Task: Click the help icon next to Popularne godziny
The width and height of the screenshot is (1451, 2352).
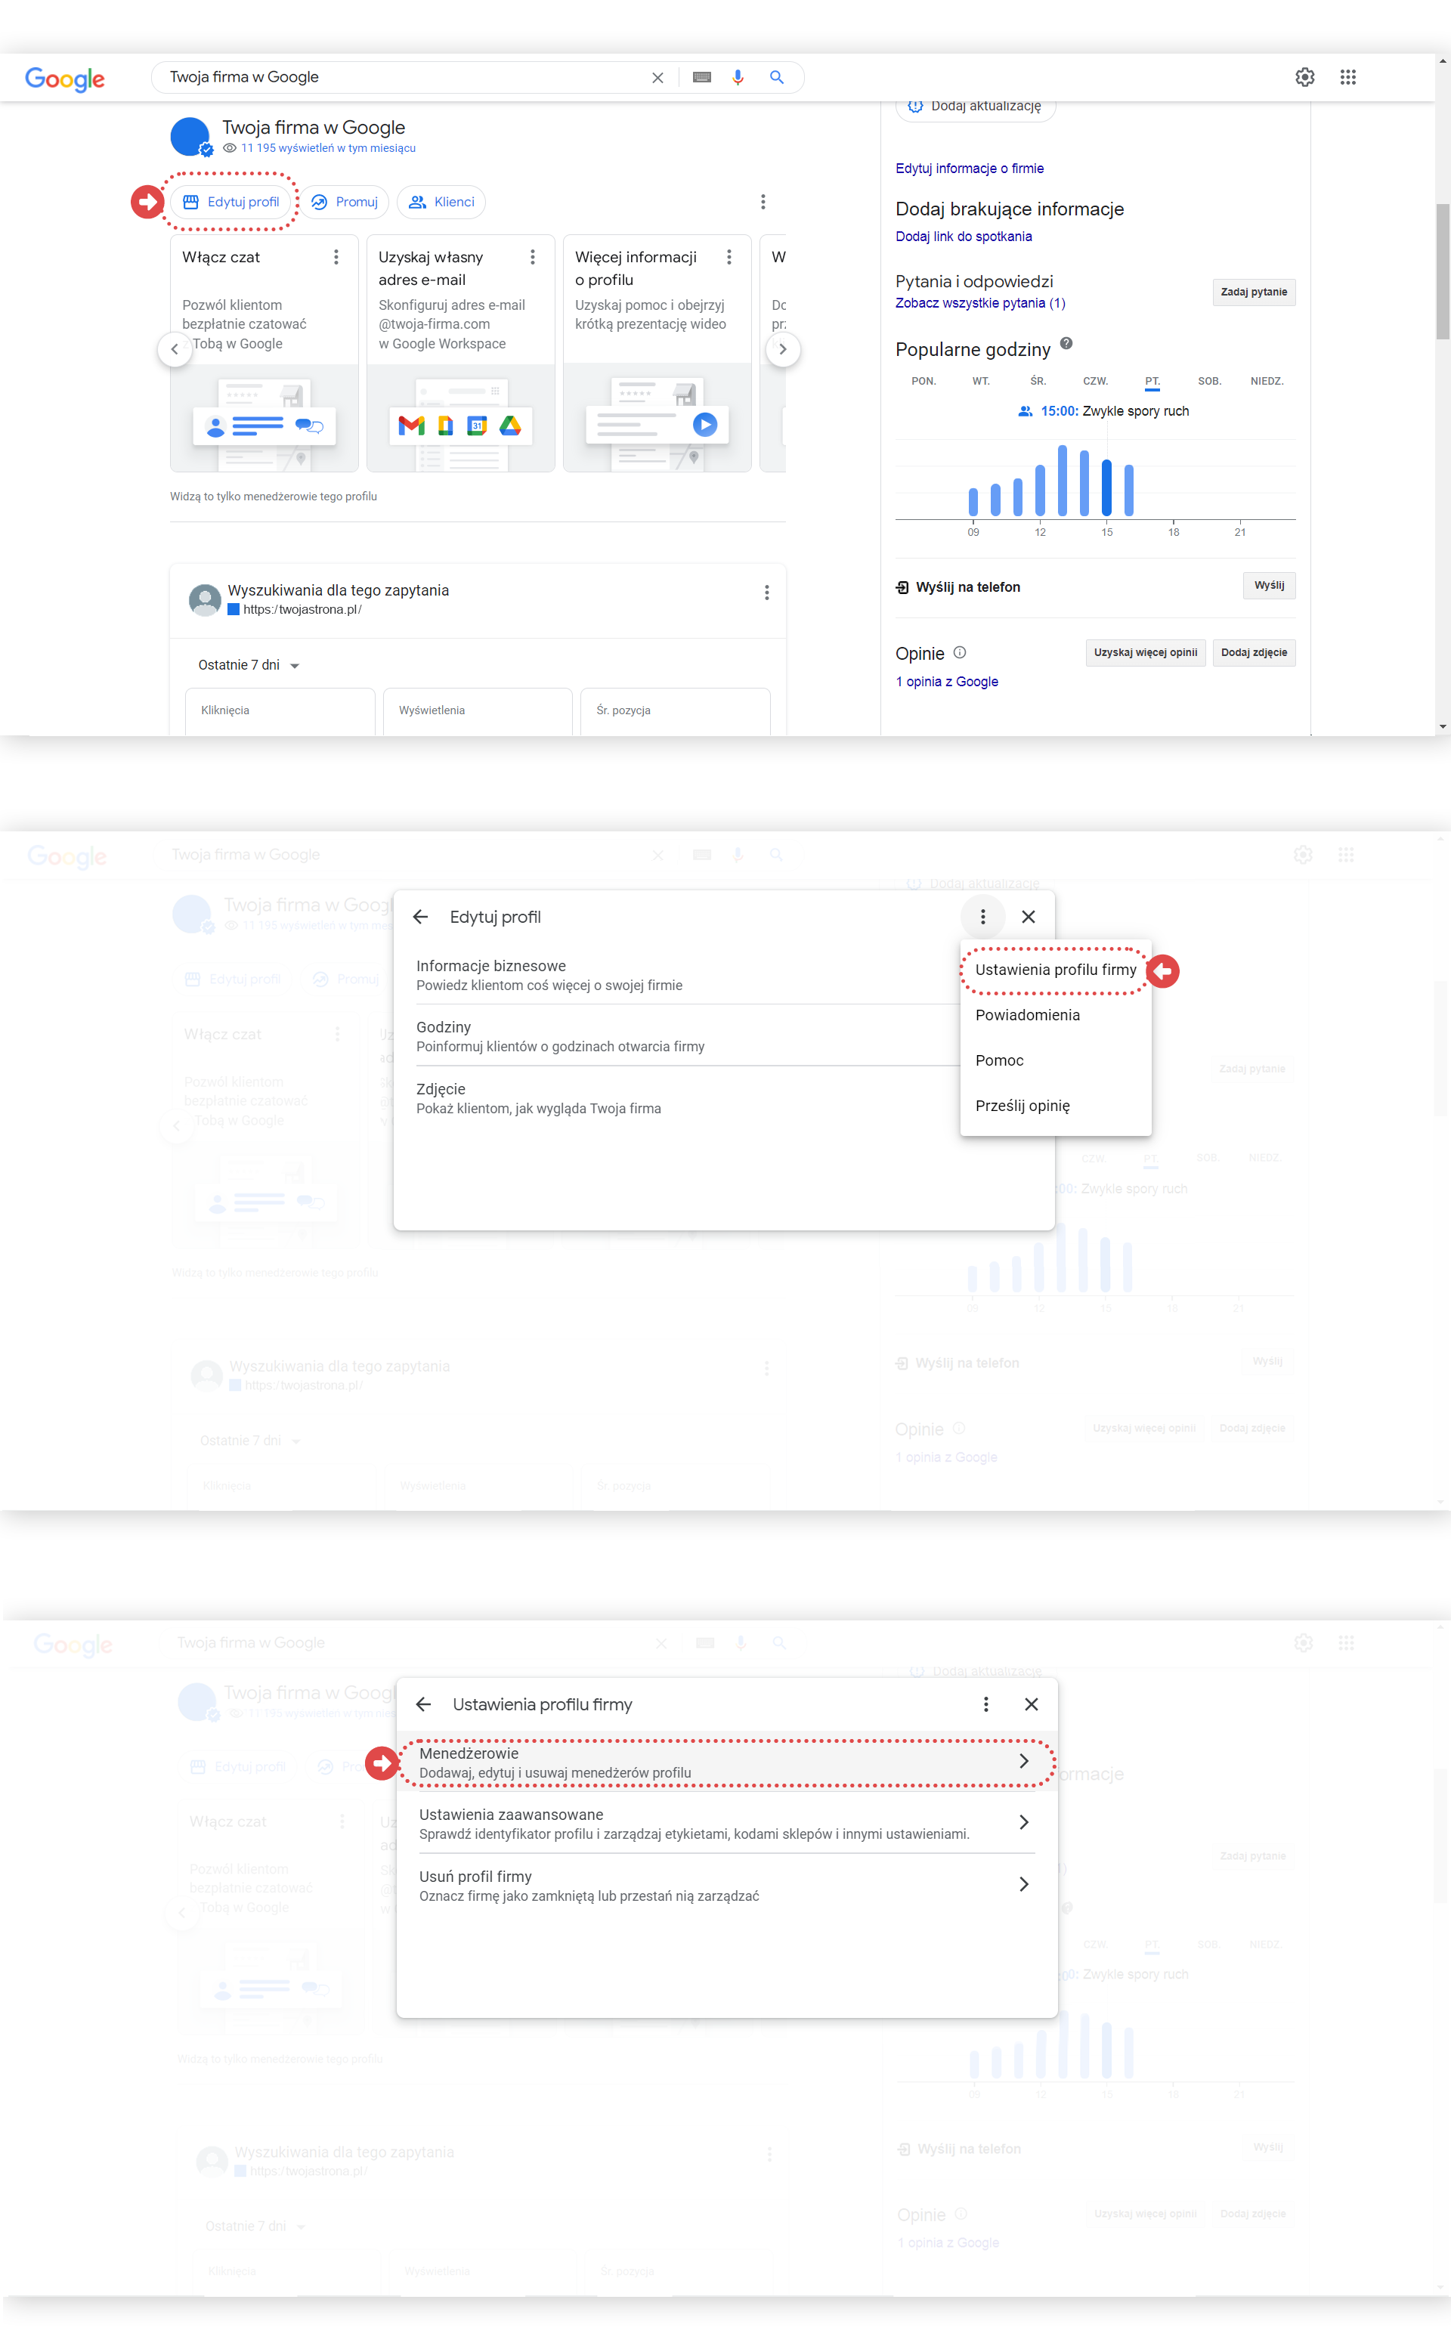Action: point(1066,344)
